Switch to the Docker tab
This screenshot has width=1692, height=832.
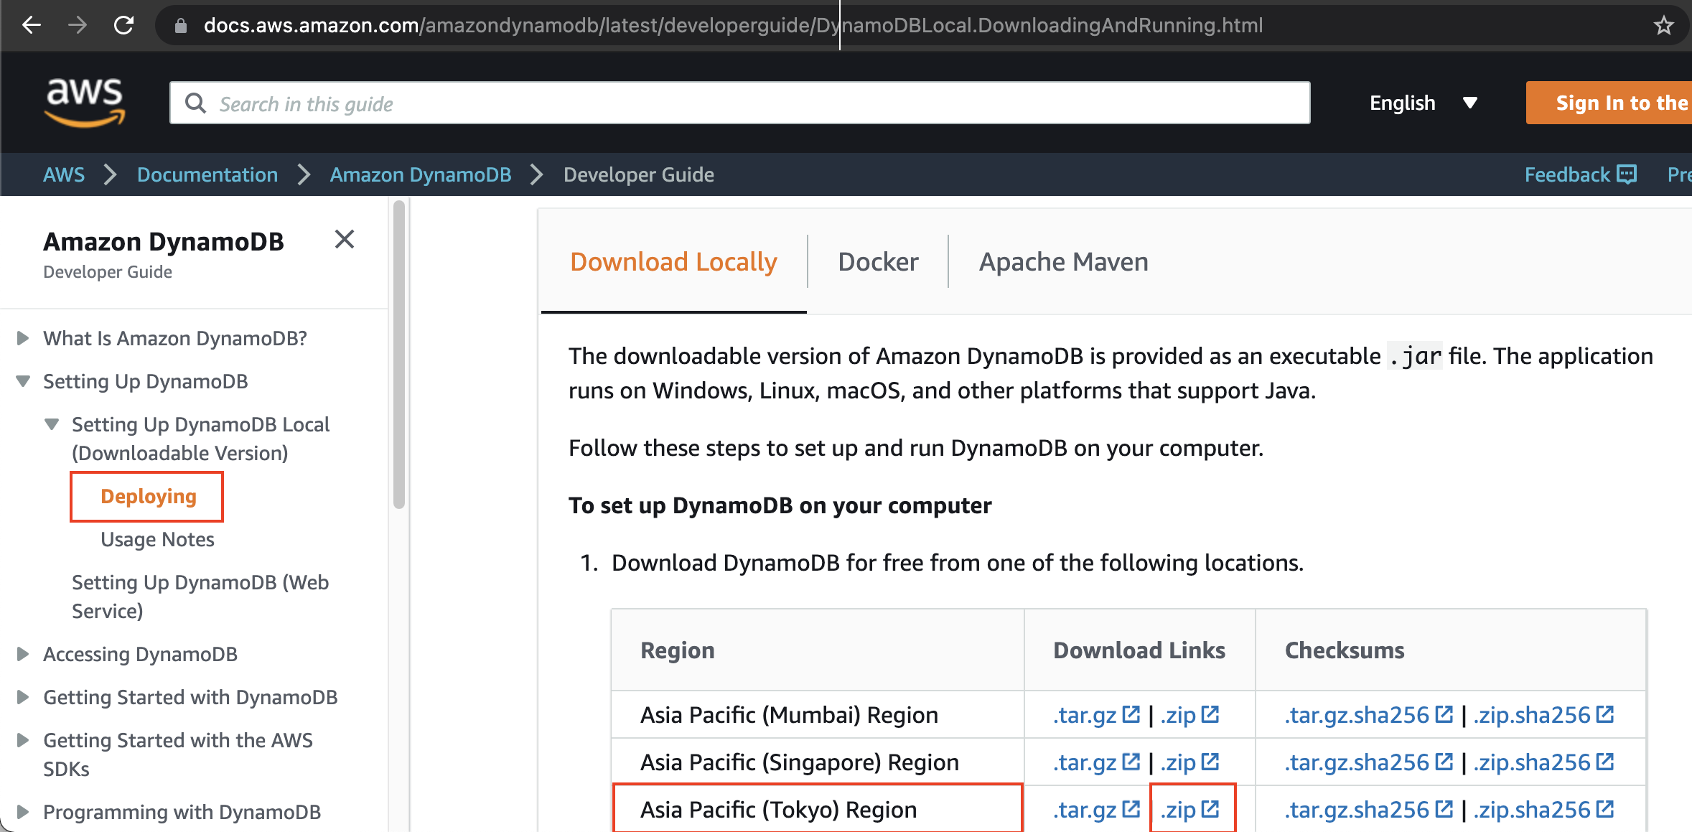878,262
